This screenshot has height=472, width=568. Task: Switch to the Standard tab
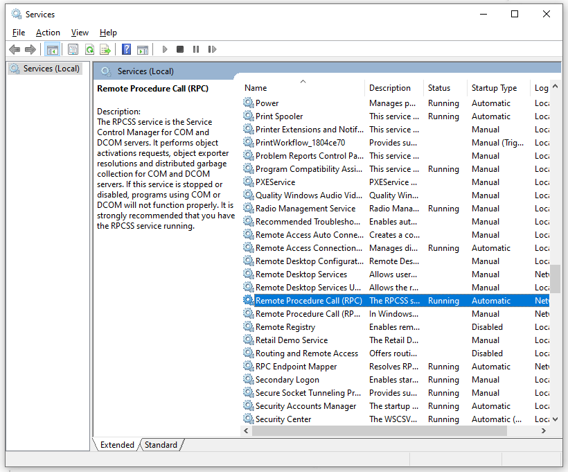point(160,444)
